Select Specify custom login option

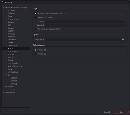click(35, 18)
